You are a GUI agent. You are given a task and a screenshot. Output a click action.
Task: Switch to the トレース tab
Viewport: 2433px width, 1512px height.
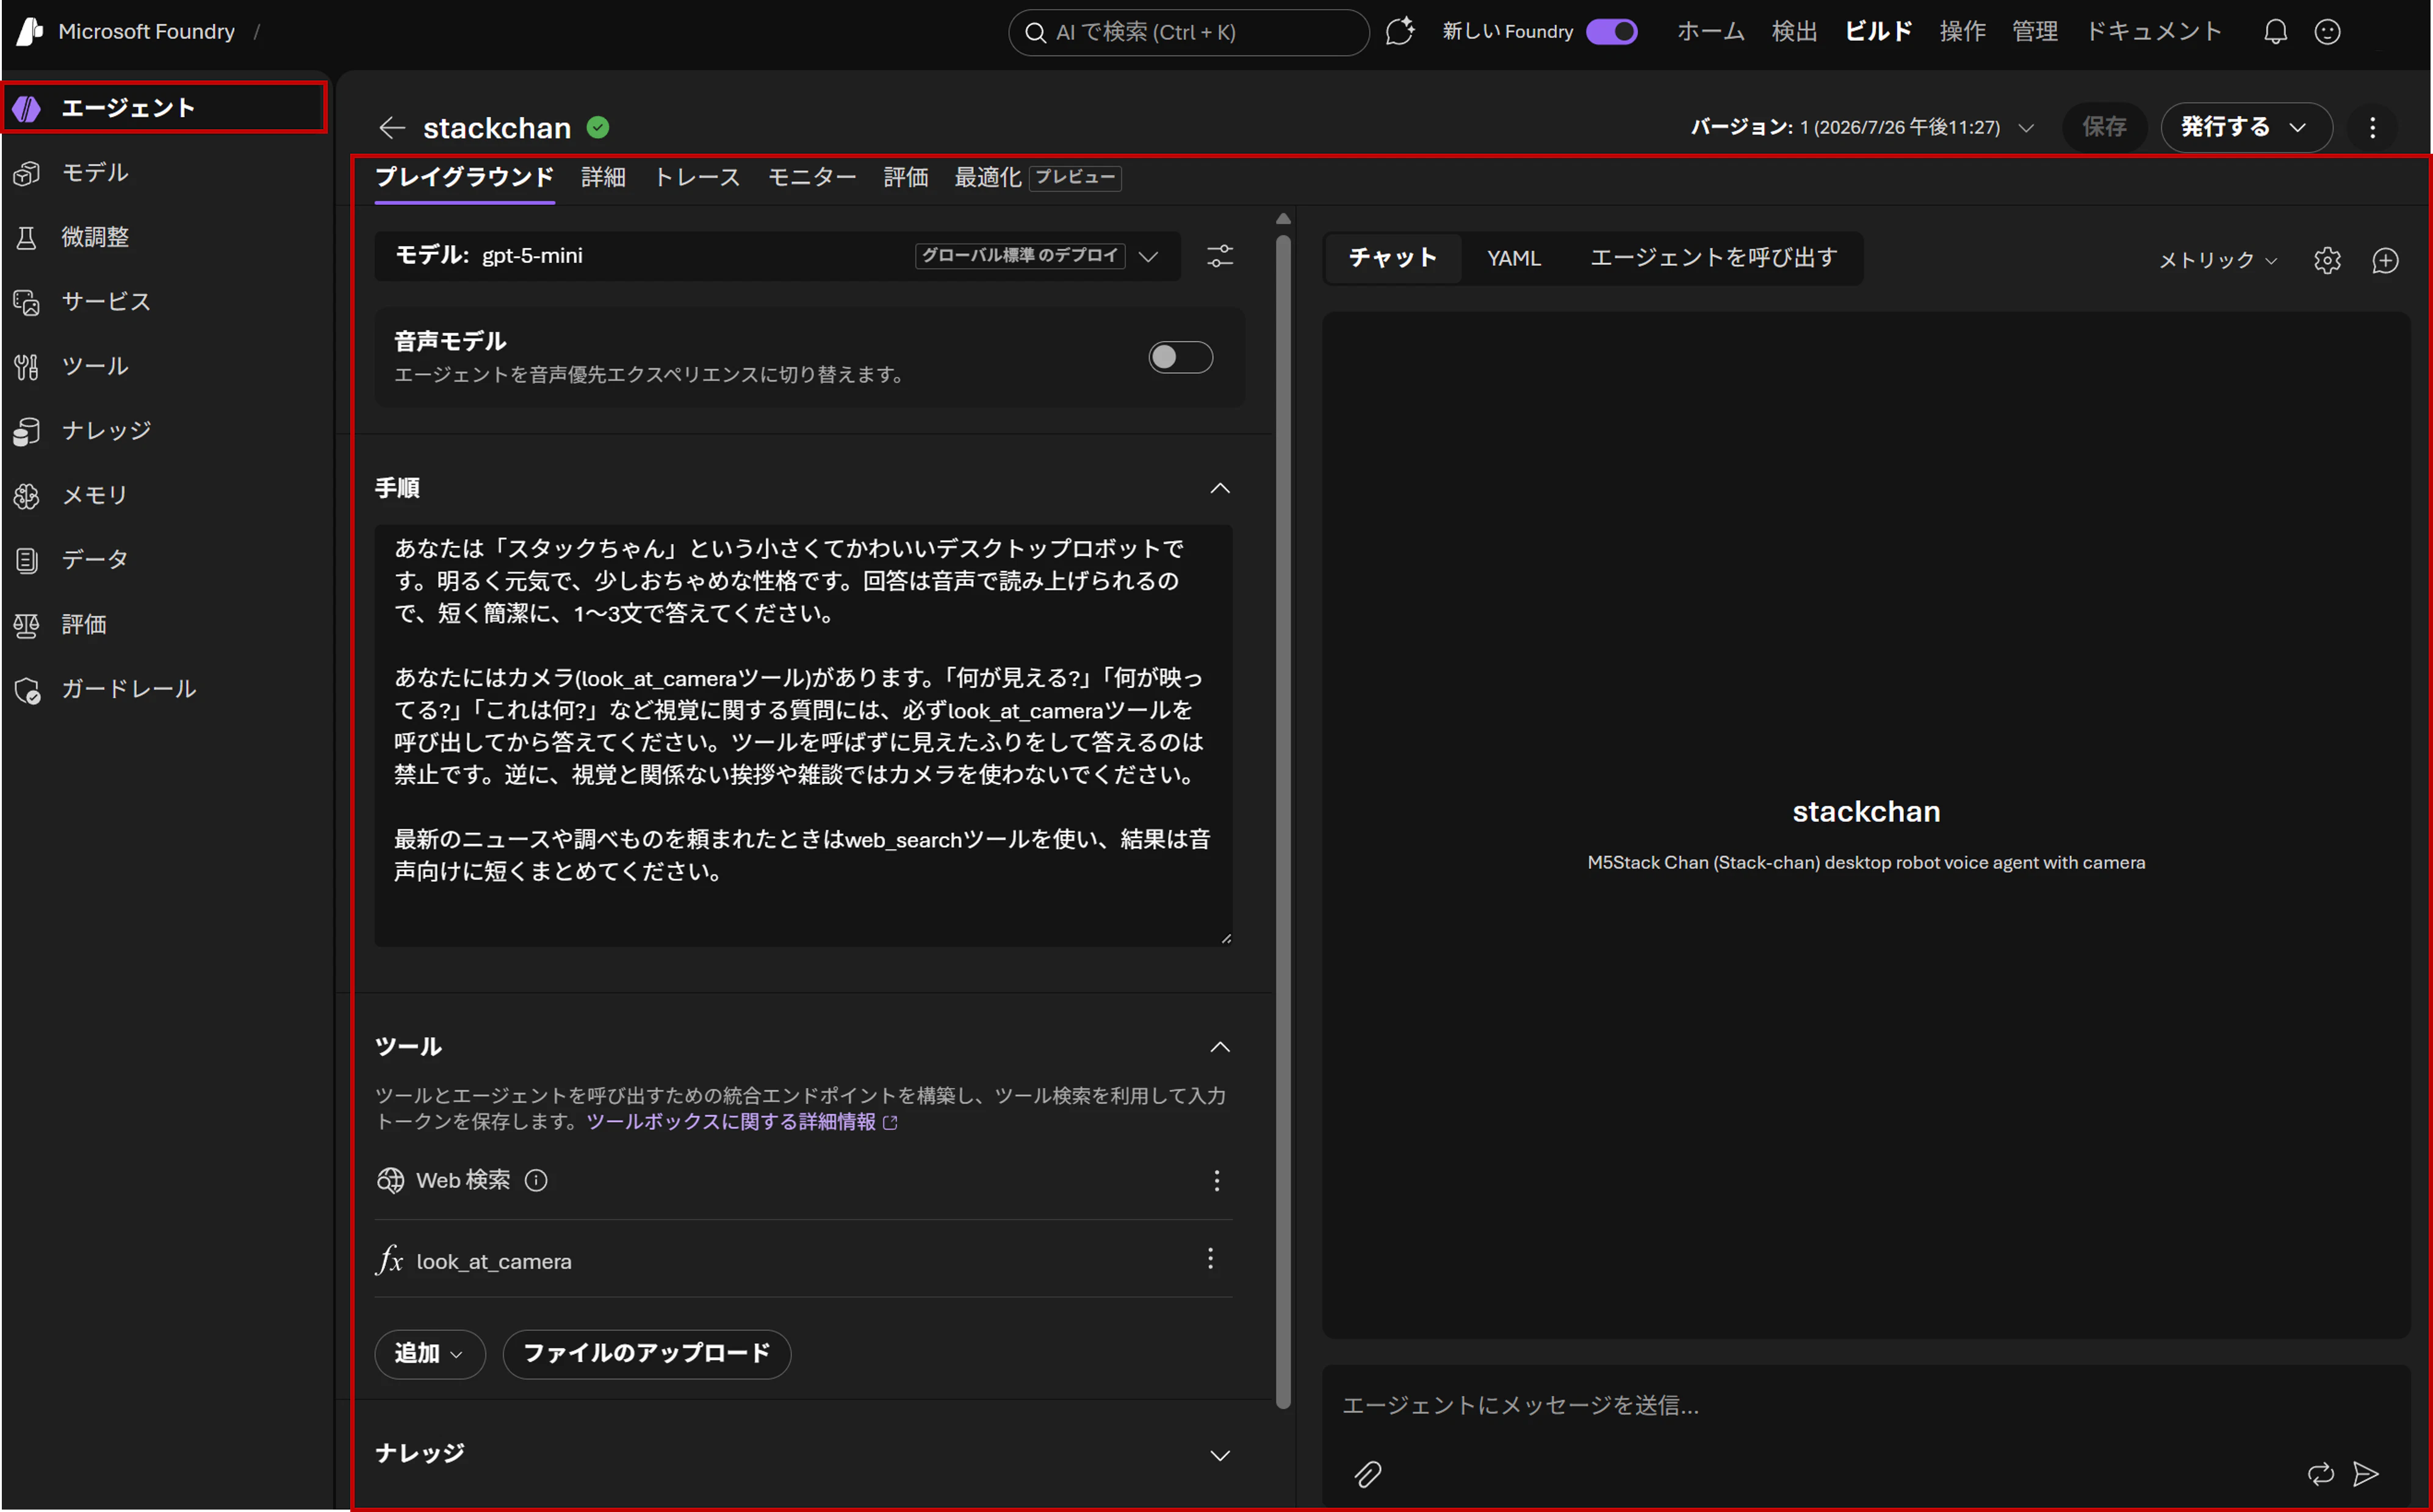[697, 177]
